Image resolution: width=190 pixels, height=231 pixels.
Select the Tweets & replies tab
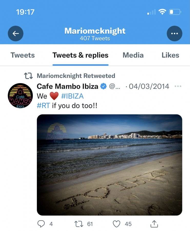80,55
